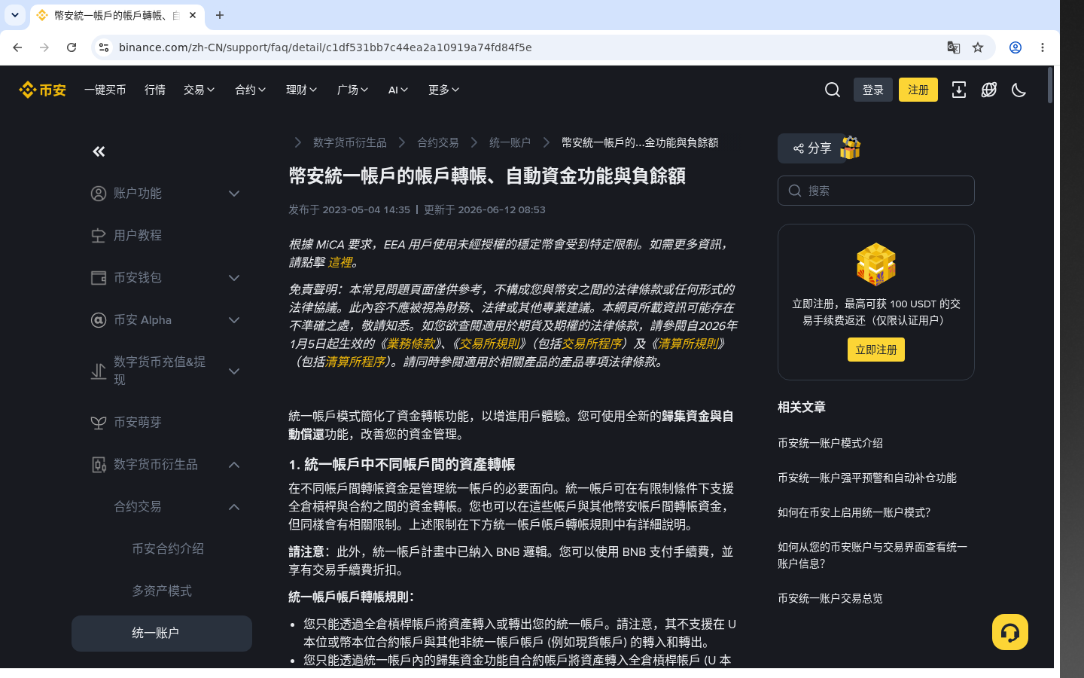Open a new browser tab
The height and width of the screenshot is (678, 1084).
pos(220,15)
